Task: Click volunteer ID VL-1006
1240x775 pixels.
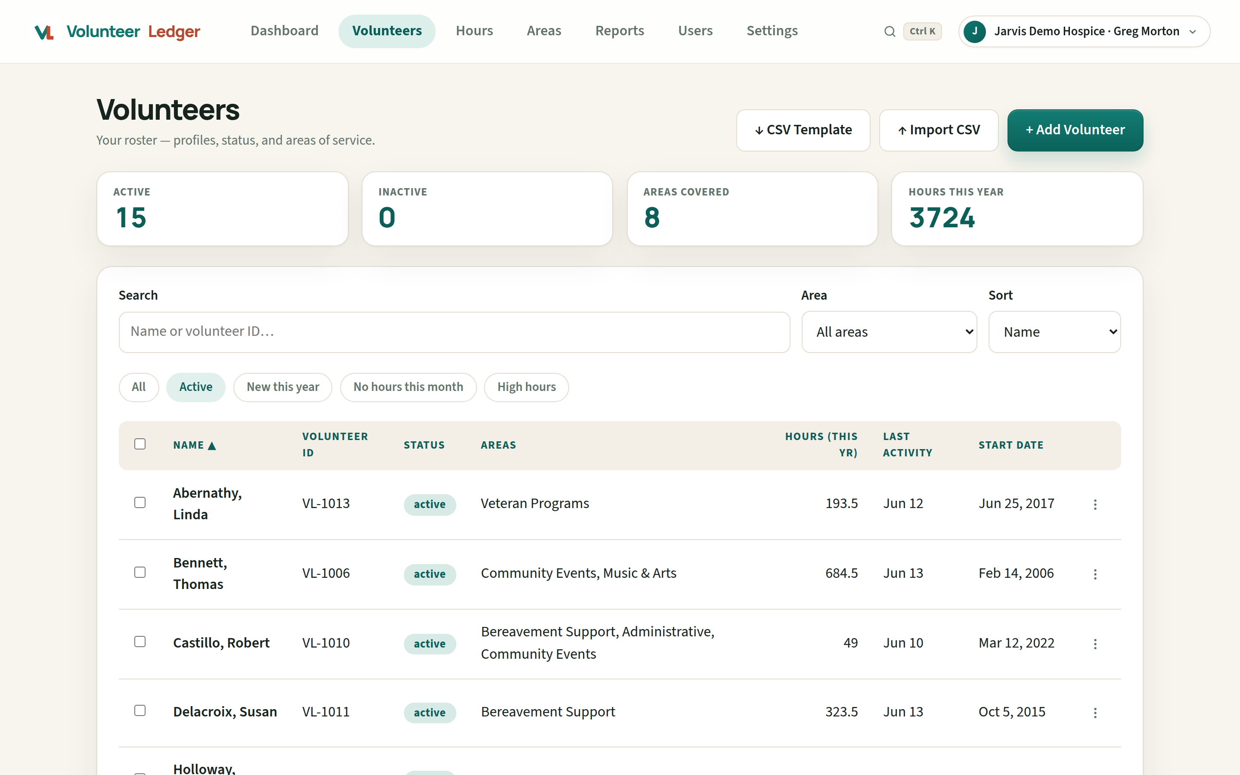Action: pyautogui.click(x=326, y=573)
